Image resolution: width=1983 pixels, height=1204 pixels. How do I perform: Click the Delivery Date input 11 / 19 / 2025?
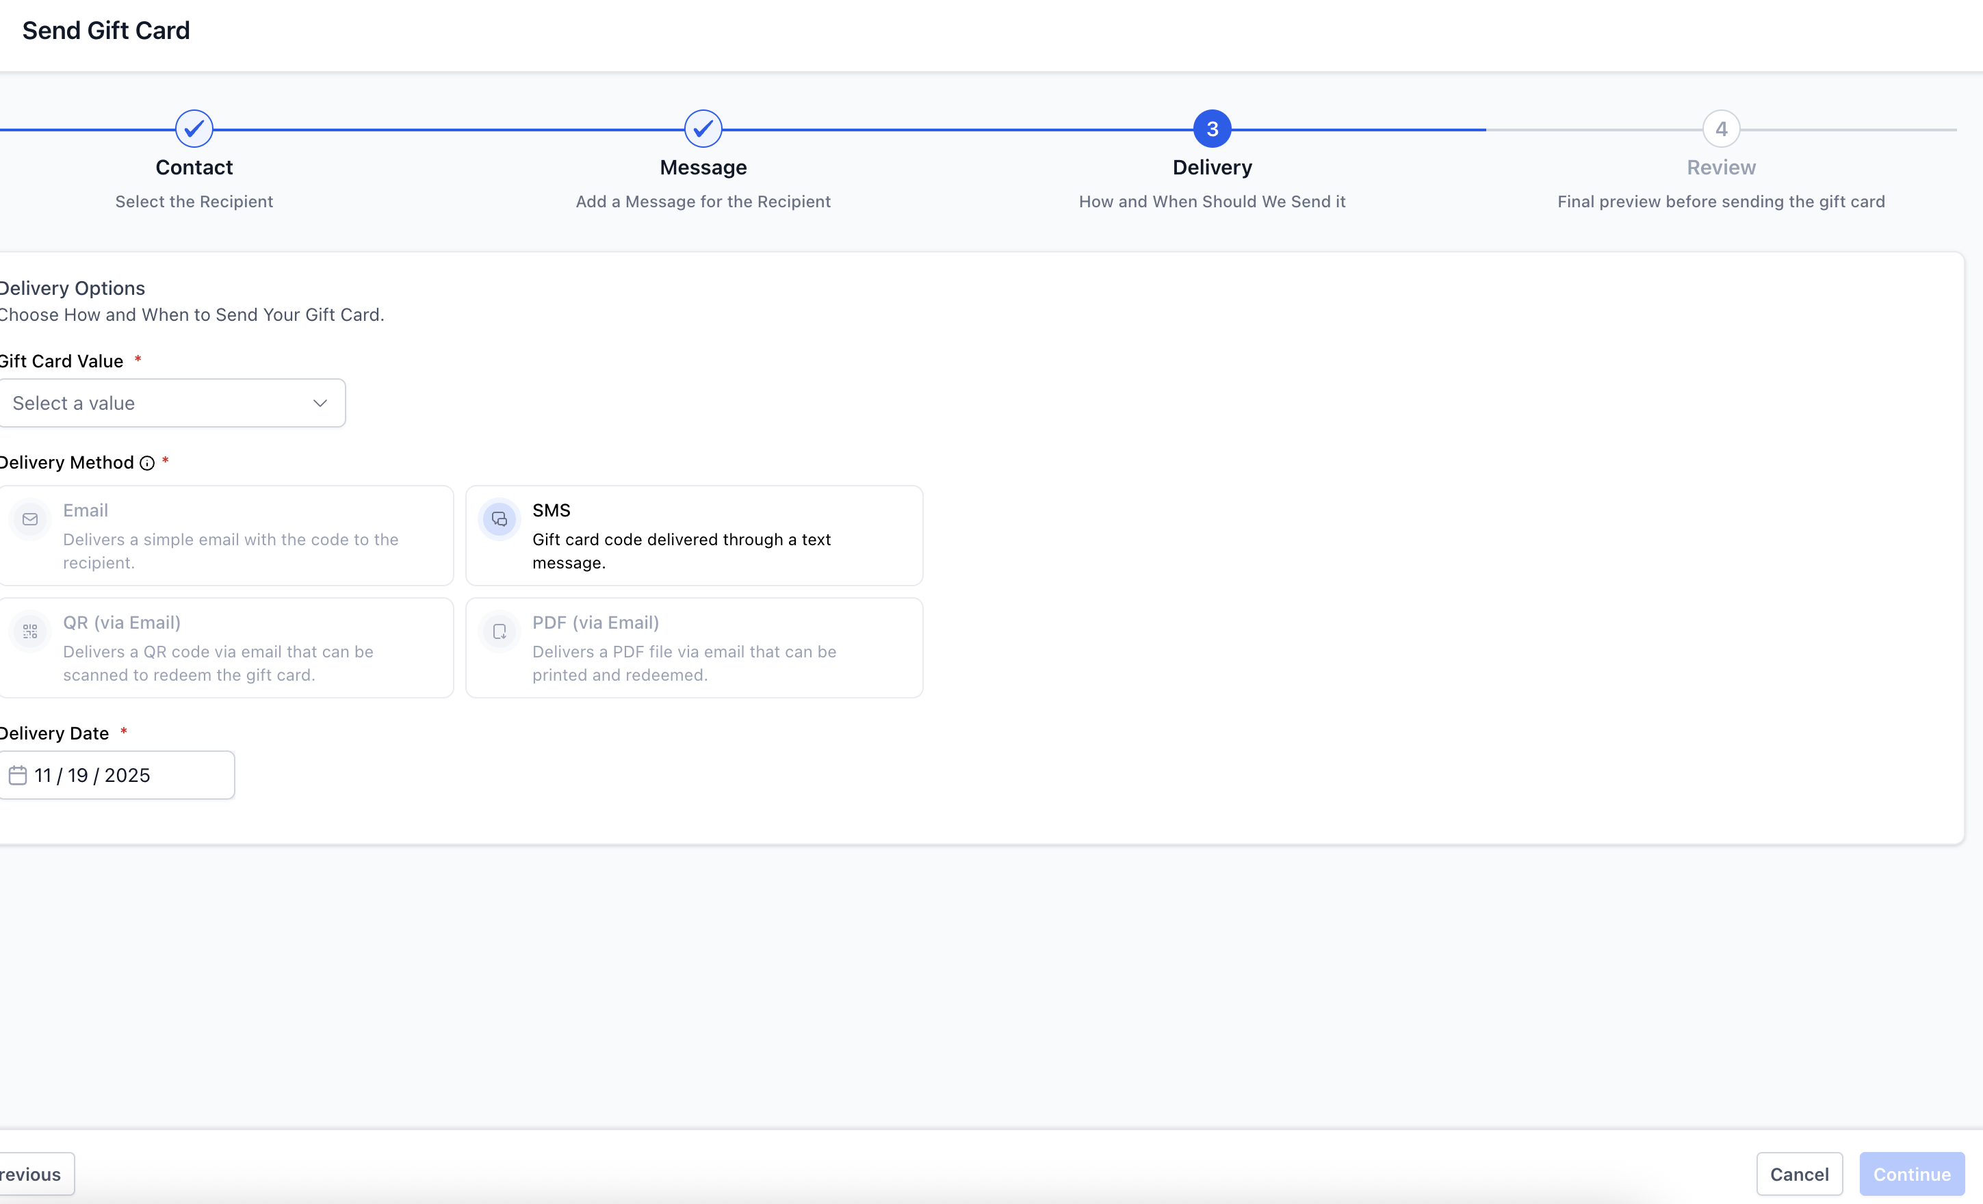pos(117,775)
